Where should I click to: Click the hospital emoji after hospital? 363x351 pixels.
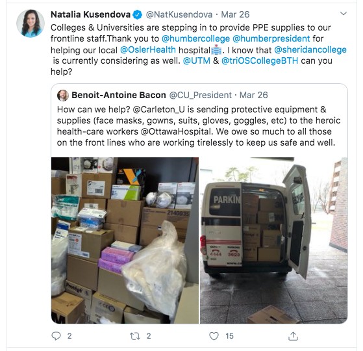[216, 49]
